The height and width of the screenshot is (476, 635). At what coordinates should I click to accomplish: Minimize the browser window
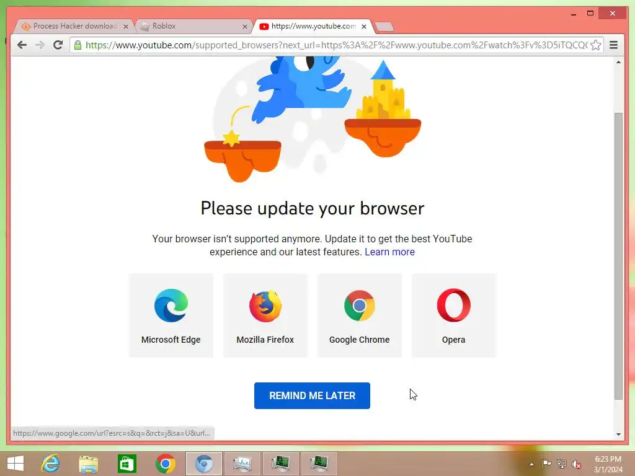pyautogui.click(x=574, y=14)
